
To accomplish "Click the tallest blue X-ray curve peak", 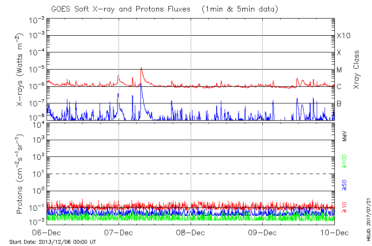I will (x=141, y=84).
